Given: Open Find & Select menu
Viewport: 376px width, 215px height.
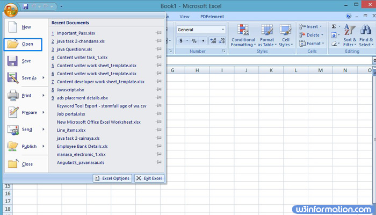Looking at the screenshot, I should [366, 35].
